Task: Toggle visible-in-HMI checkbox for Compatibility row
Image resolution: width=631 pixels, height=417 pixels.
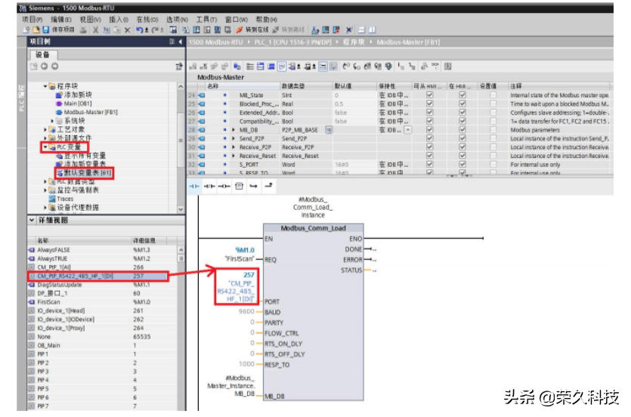Action: pyautogui.click(x=462, y=121)
